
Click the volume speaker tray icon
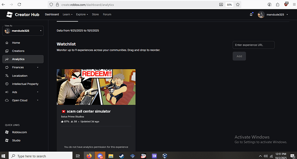tap(266, 156)
